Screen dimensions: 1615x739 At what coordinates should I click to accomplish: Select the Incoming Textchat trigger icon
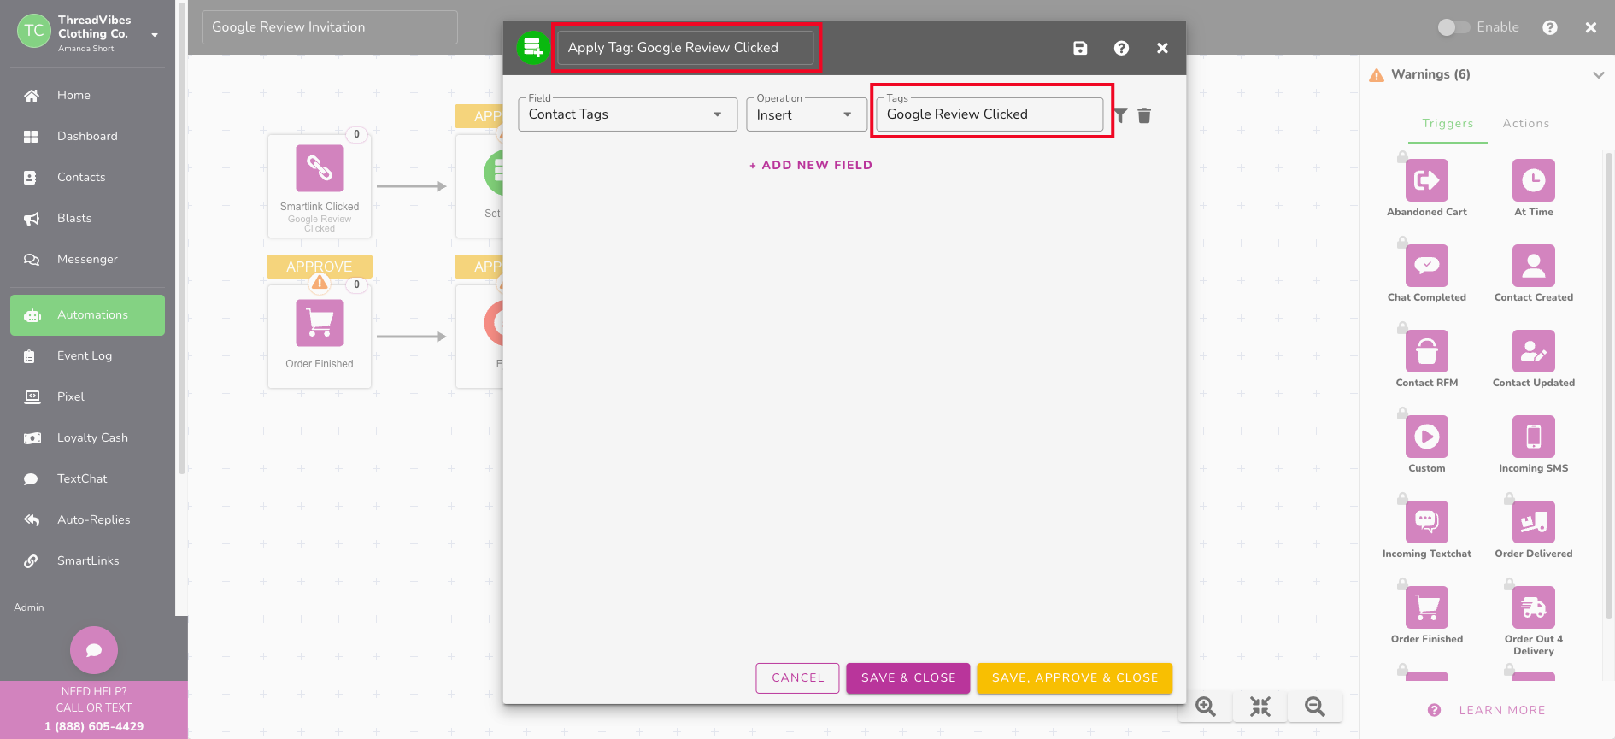pos(1427,522)
